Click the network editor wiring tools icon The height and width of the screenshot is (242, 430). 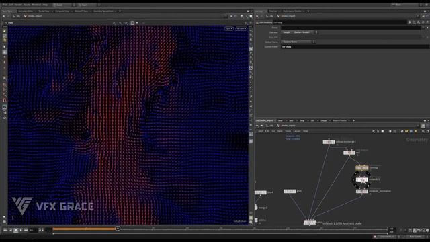[374, 132]
